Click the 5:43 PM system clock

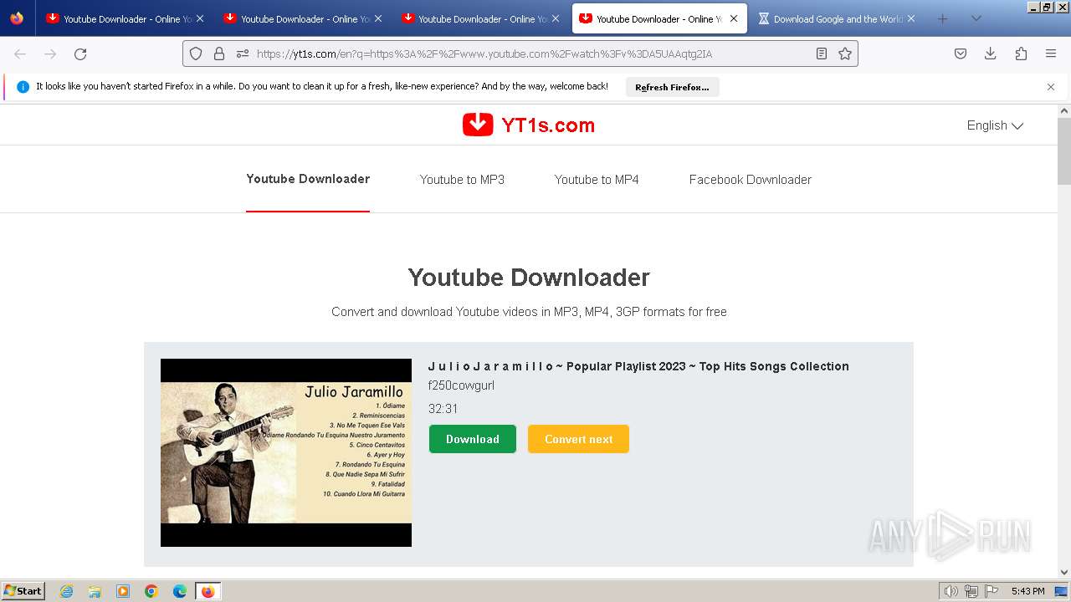click(1027, 591)
